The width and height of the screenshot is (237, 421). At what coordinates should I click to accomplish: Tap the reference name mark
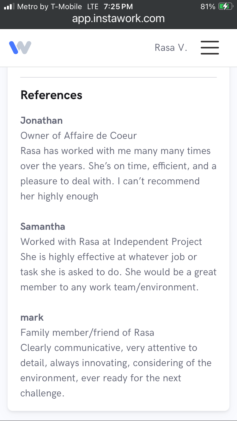point(32,317)
